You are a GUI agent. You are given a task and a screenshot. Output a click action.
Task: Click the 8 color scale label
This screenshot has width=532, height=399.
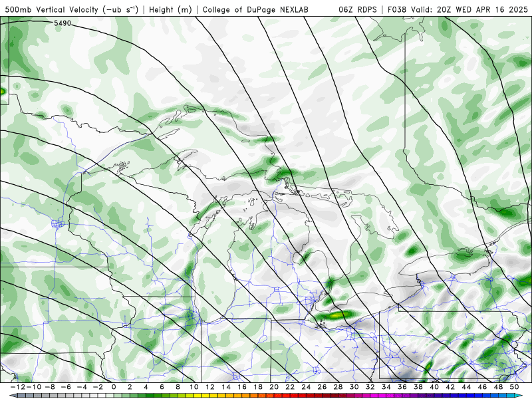click(178, 387)
